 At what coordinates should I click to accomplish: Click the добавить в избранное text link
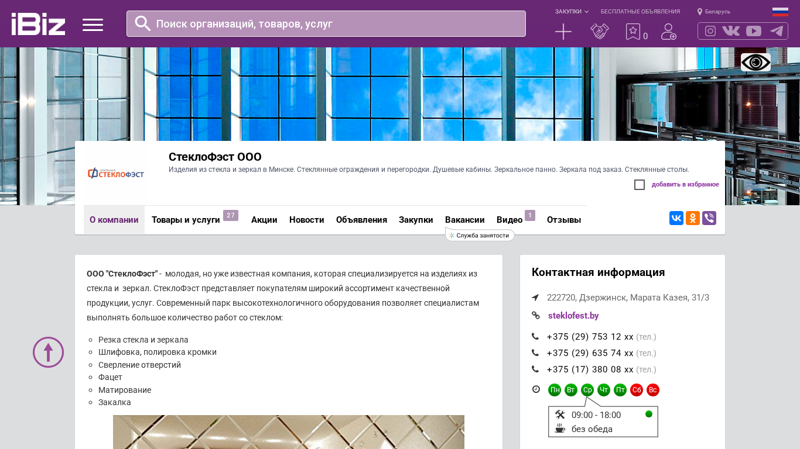685,185
